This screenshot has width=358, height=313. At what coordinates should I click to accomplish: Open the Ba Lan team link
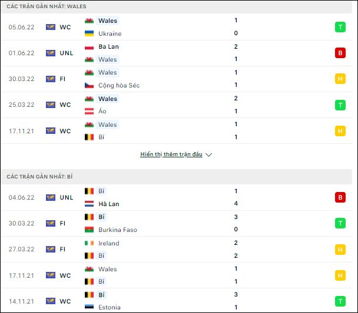click(x=108, y=46)
